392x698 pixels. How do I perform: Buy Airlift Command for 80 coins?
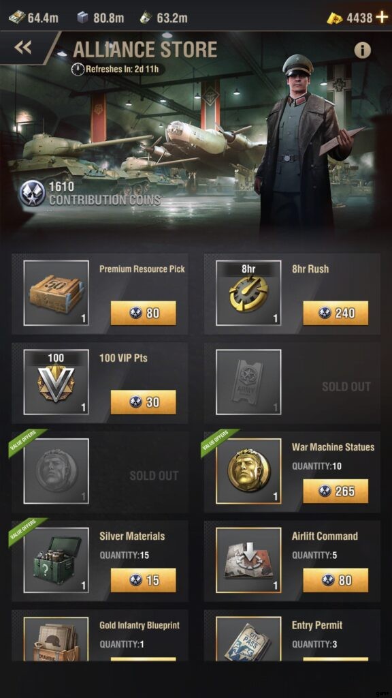click(336, 580)
